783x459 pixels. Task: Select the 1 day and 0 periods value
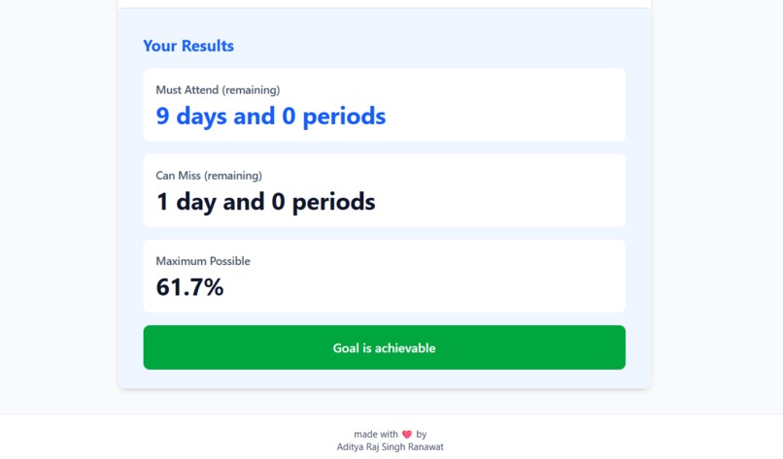[x=265, y=202]
